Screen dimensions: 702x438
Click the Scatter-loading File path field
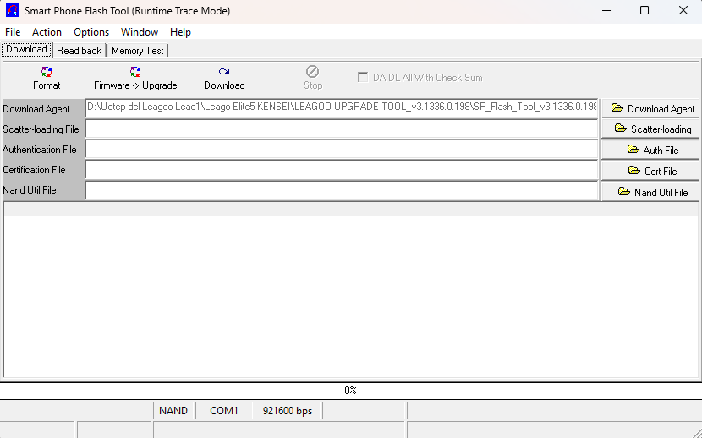(342, 129)
